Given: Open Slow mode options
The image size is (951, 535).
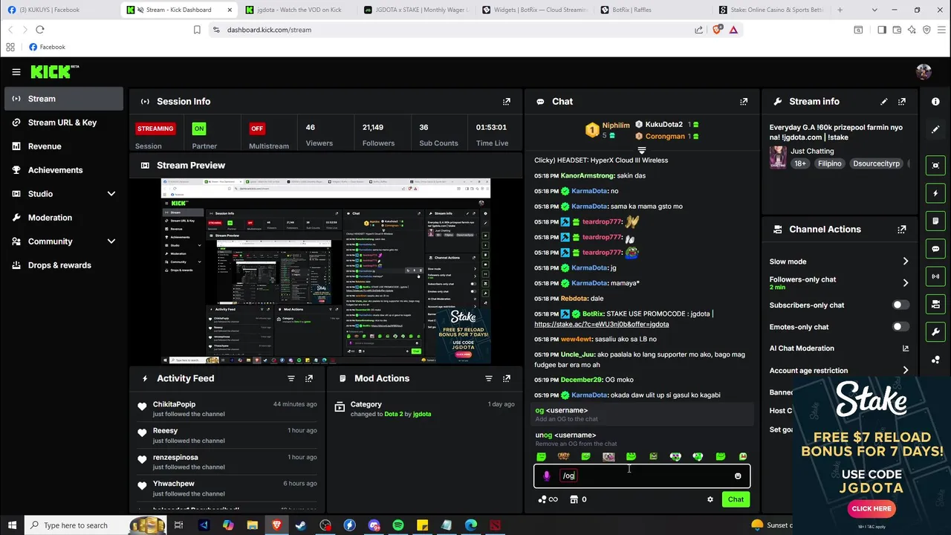Looking at the screenshot, I should coord(839,262).
